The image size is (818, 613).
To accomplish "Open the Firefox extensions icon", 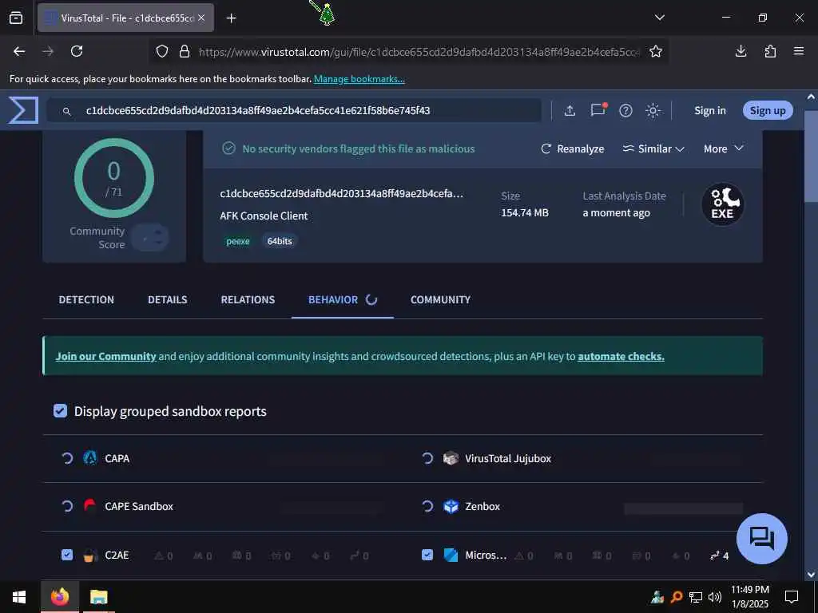I will tap(770, 51).
